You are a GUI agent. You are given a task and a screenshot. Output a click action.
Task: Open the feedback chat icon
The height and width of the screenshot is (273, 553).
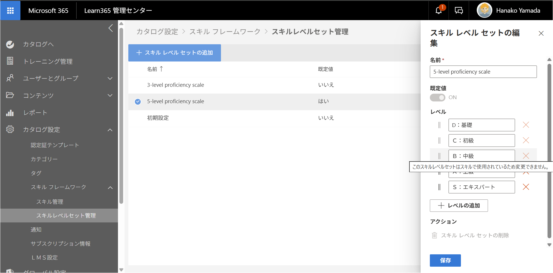click(x=459, y=11)
